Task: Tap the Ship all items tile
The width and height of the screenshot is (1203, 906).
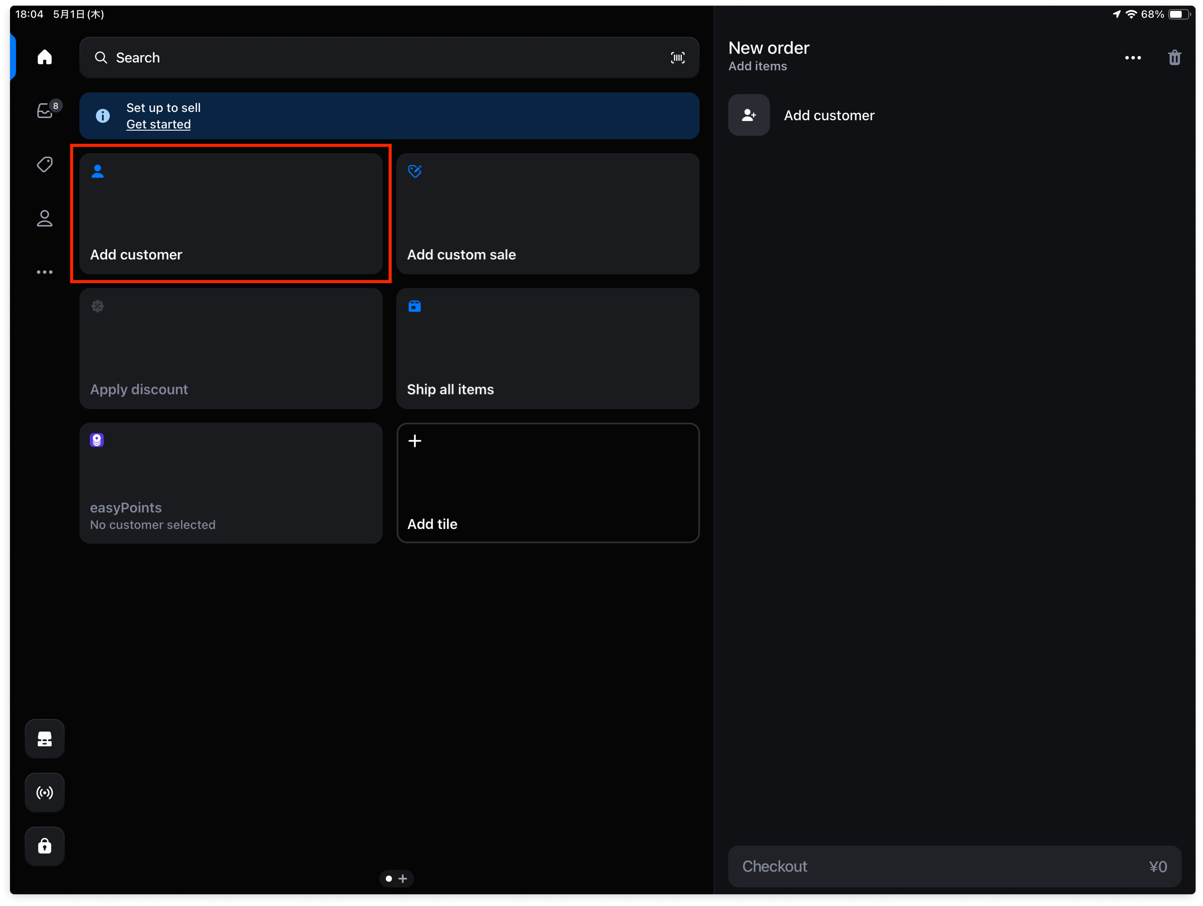Action: pos(548,348)
